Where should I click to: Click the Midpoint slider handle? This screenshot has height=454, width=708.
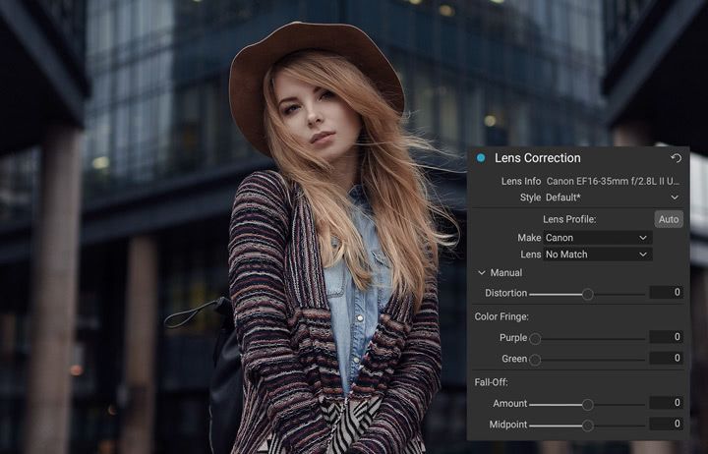point(587,426)
